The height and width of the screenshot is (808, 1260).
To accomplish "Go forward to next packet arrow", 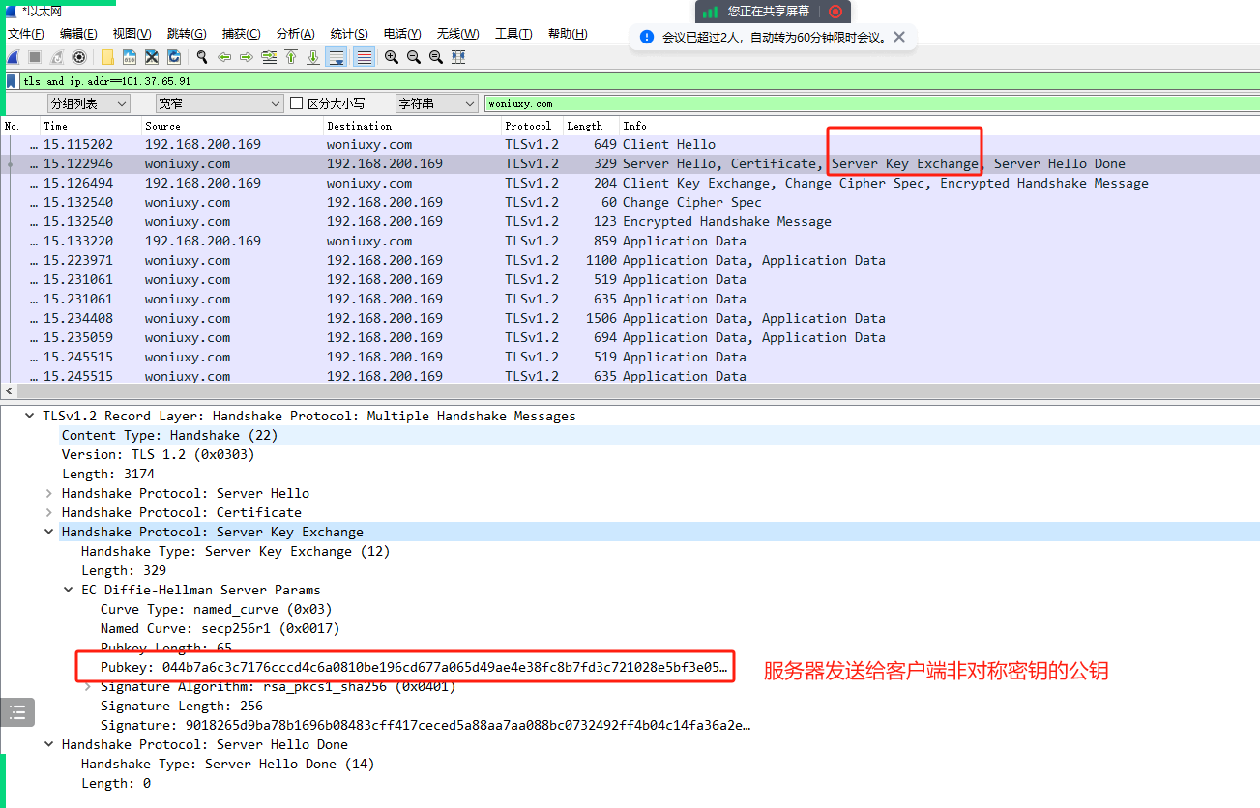I will pos(247,57).
